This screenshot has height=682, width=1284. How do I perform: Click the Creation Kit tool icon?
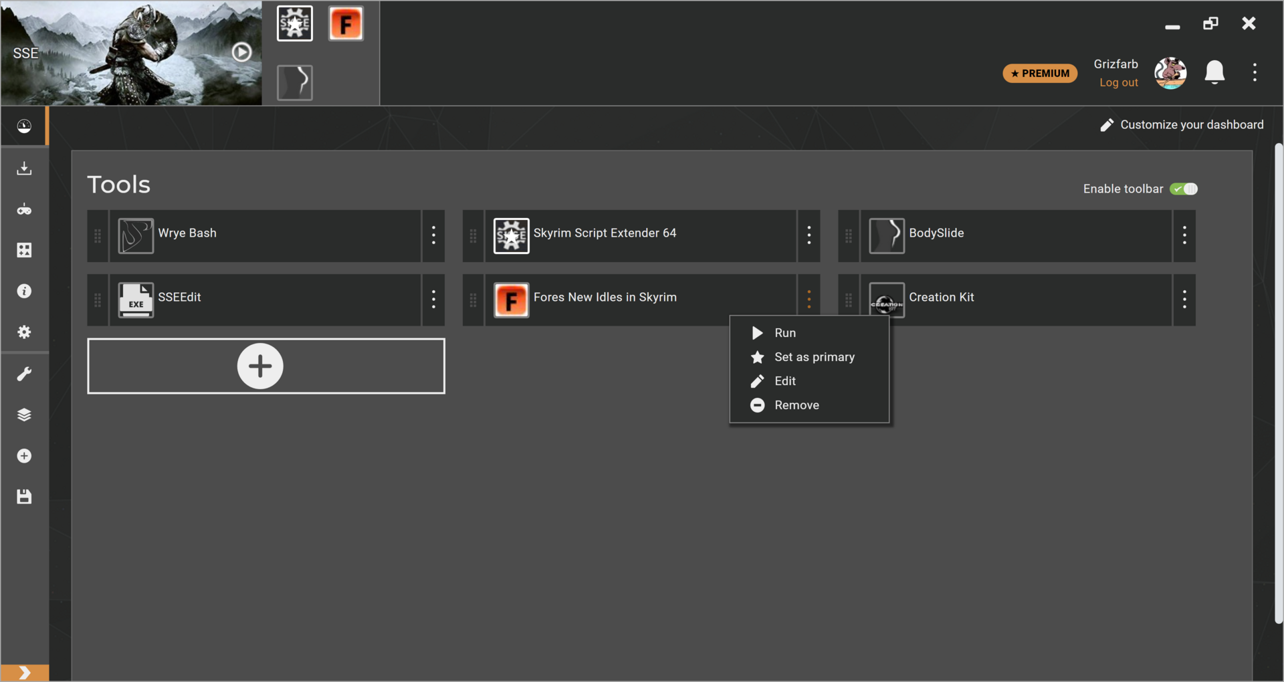(887, 300)
